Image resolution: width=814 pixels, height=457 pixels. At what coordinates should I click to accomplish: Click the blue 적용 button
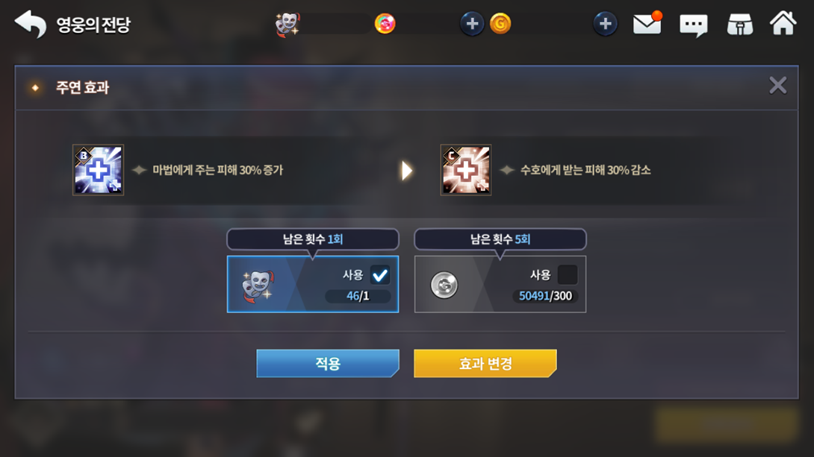[328, 363]
